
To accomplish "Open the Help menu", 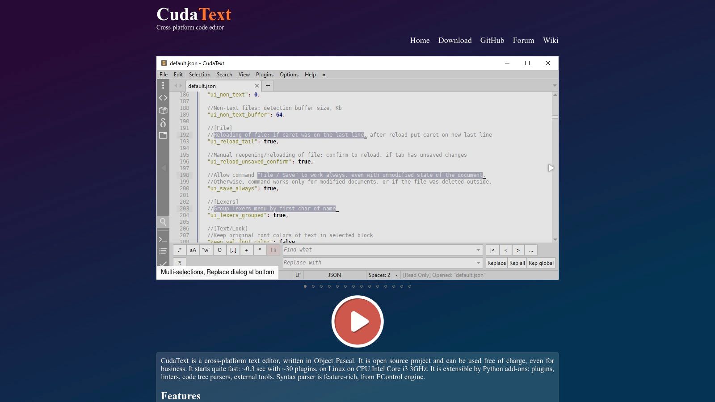I will point(310,75).
